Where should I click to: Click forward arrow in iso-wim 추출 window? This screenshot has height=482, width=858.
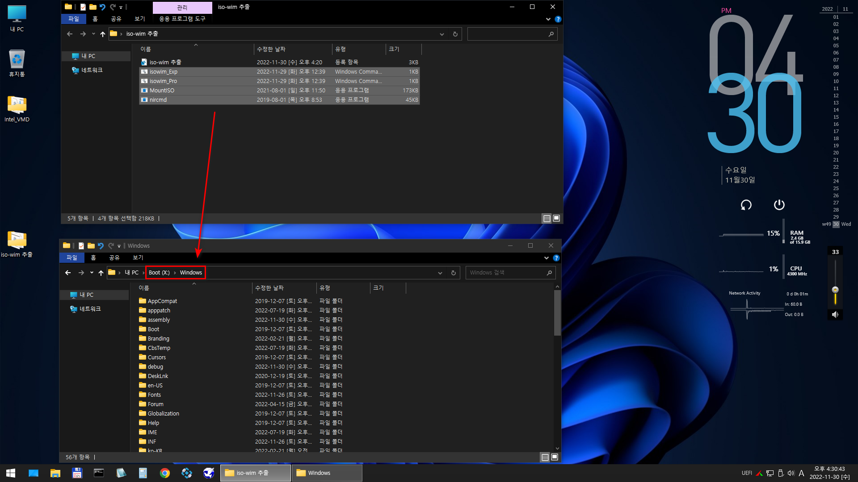point(83,34)
